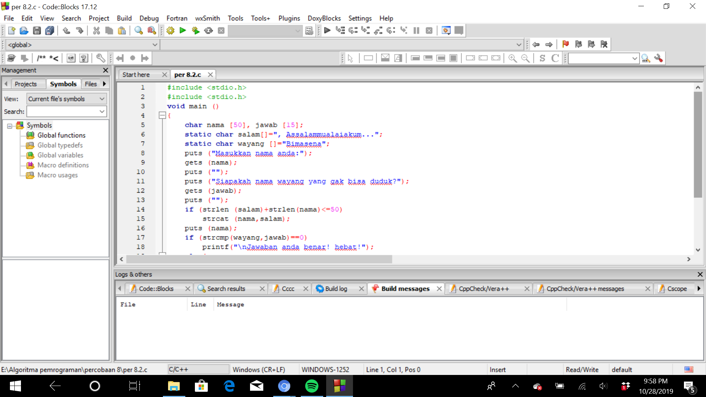Click the New file toolbar icon
Screen dimensions: 706x397
[11, 31]
